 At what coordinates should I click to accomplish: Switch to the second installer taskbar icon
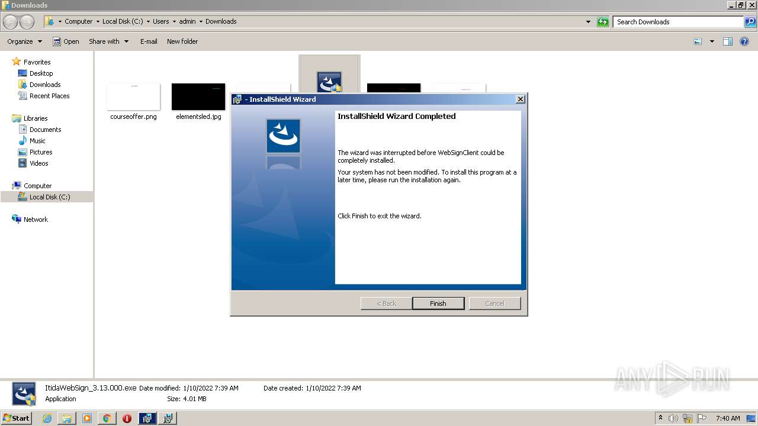tap(168, 418)
